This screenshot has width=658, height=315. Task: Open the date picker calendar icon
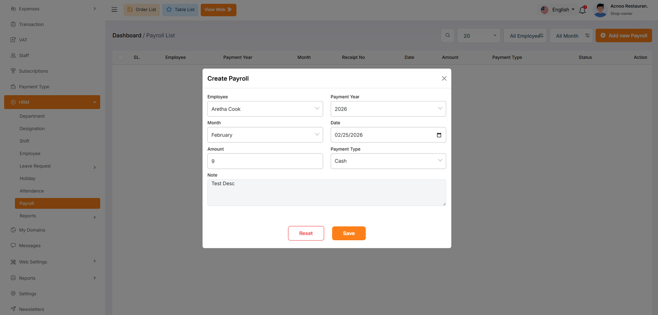coord(439,135)
